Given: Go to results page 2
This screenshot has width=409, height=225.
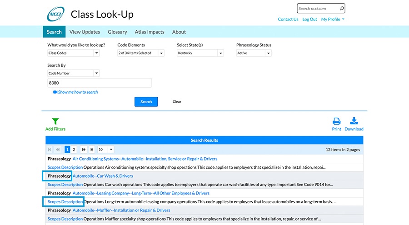Looking at the screenshot, I should pyautogui.click(x=74, y=150).
